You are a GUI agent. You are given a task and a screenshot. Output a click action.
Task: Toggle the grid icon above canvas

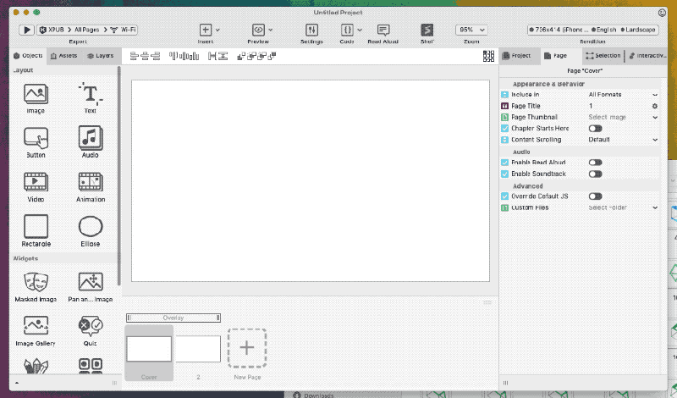click(488, 56)
